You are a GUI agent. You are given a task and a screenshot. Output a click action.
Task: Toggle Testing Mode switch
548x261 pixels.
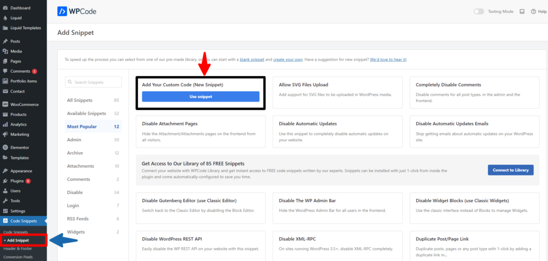click(478, 11)
